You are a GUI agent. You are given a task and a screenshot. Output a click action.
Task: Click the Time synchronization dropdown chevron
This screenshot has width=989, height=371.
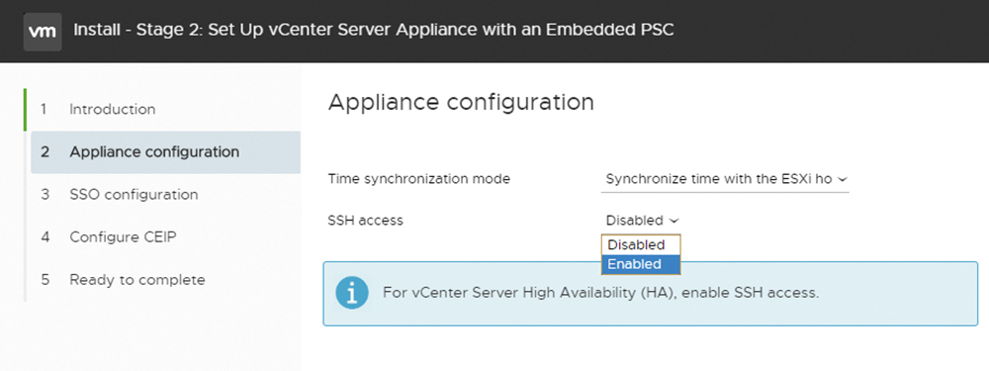[842, 180]
